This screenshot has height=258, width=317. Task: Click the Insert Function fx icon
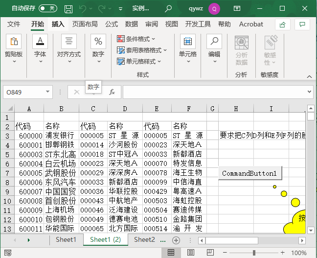(x=112, y=92)
